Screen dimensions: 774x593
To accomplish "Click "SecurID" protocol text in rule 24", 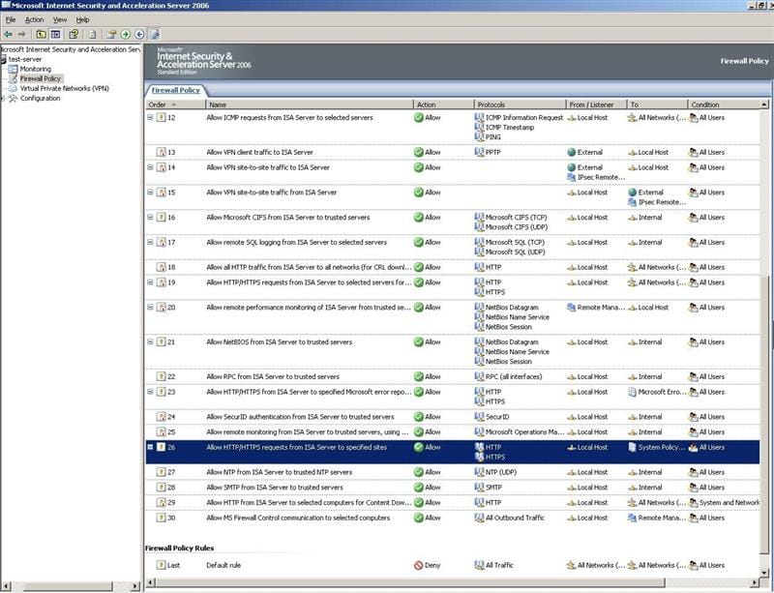I will coord(497,417).
